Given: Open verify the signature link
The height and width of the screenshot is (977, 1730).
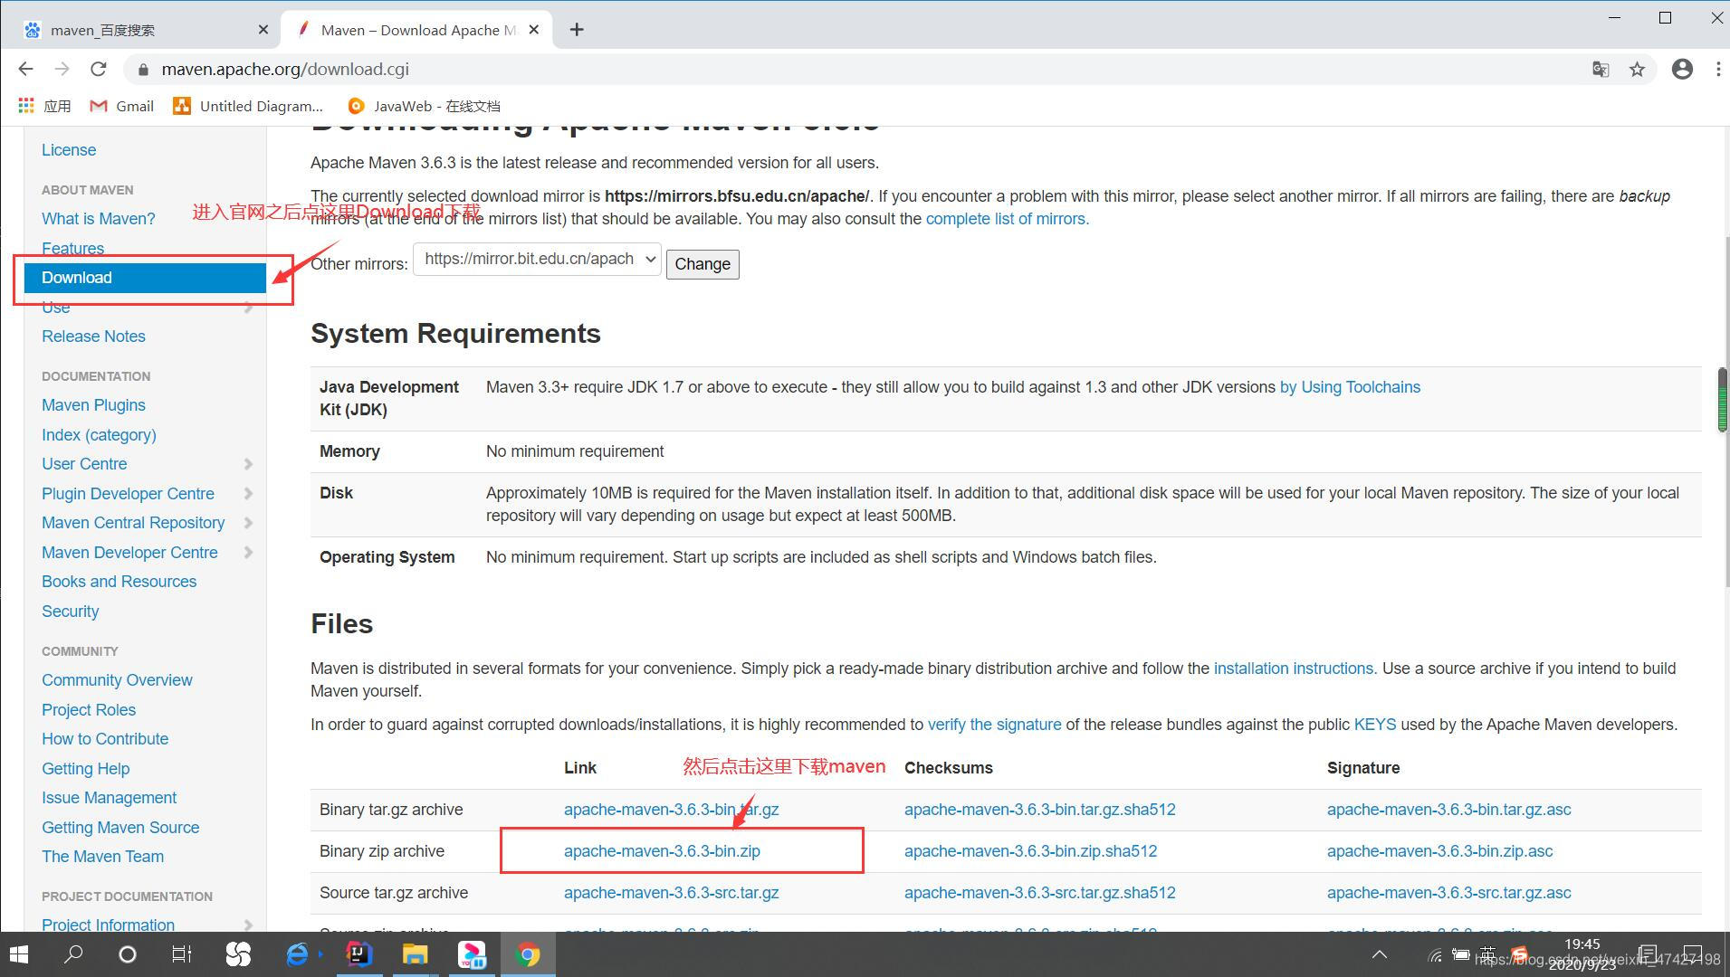Looking at the screenshot, I should pyautogui.click(x=994, y=725).
